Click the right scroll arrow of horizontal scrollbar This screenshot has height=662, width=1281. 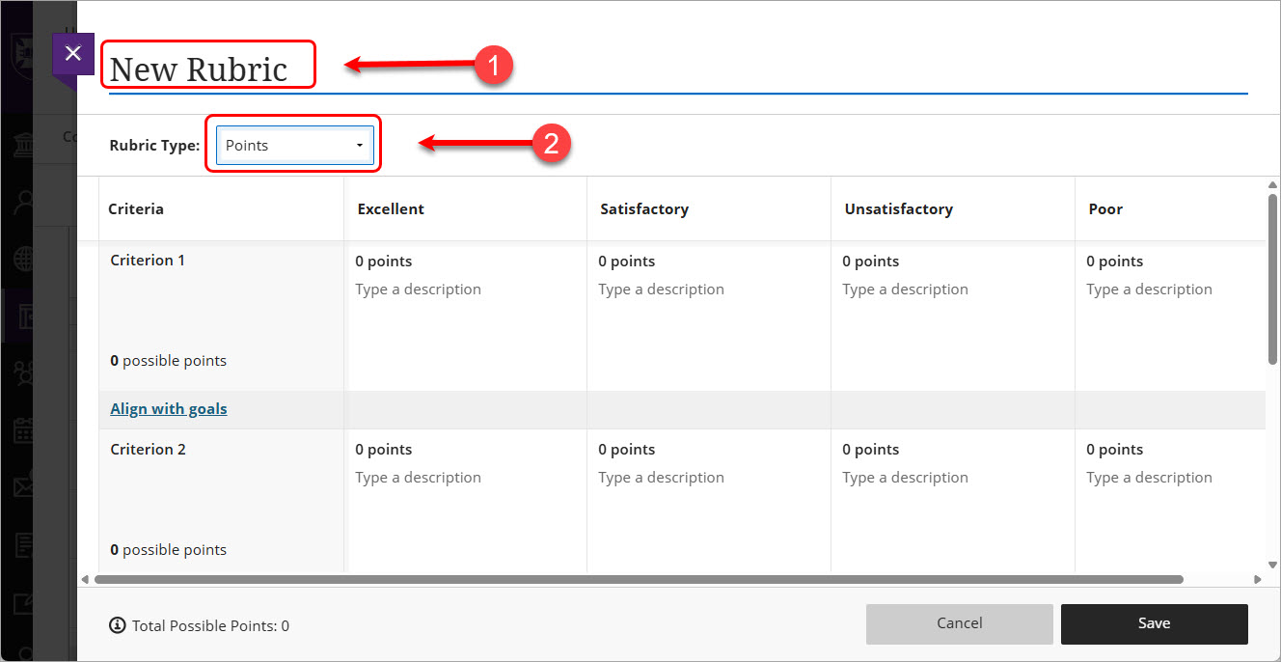(1258, 580)
